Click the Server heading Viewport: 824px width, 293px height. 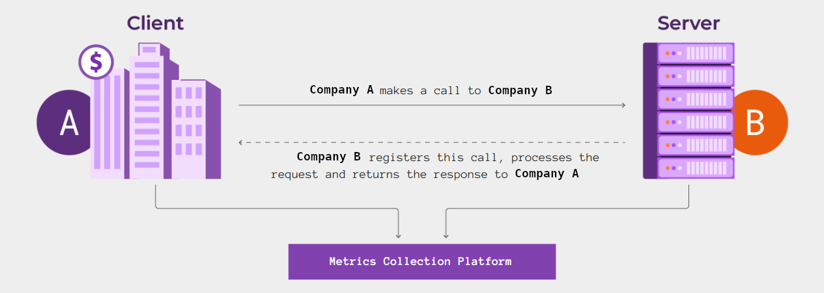(689, 23)
